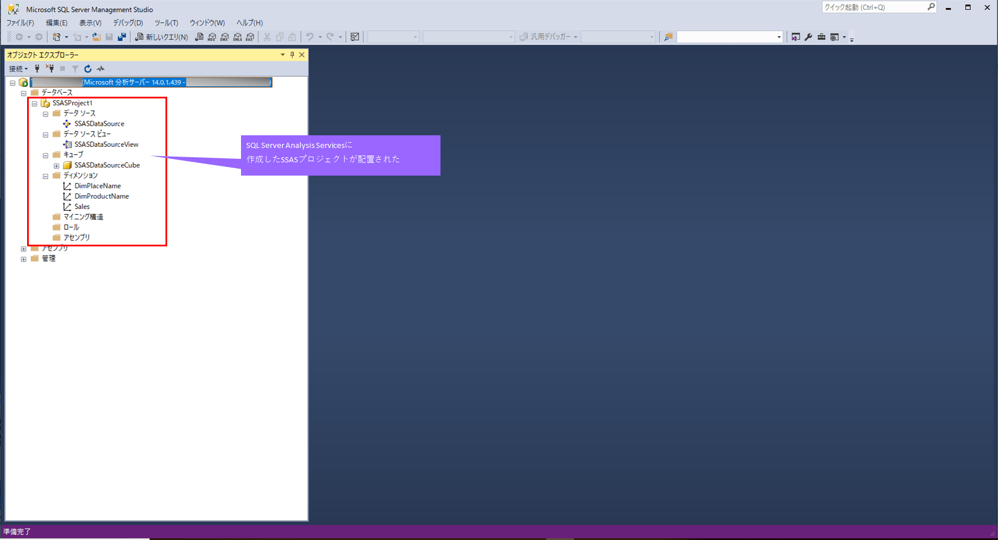
Task: Click the Save All toolbar icon
Action: (122, 37)
